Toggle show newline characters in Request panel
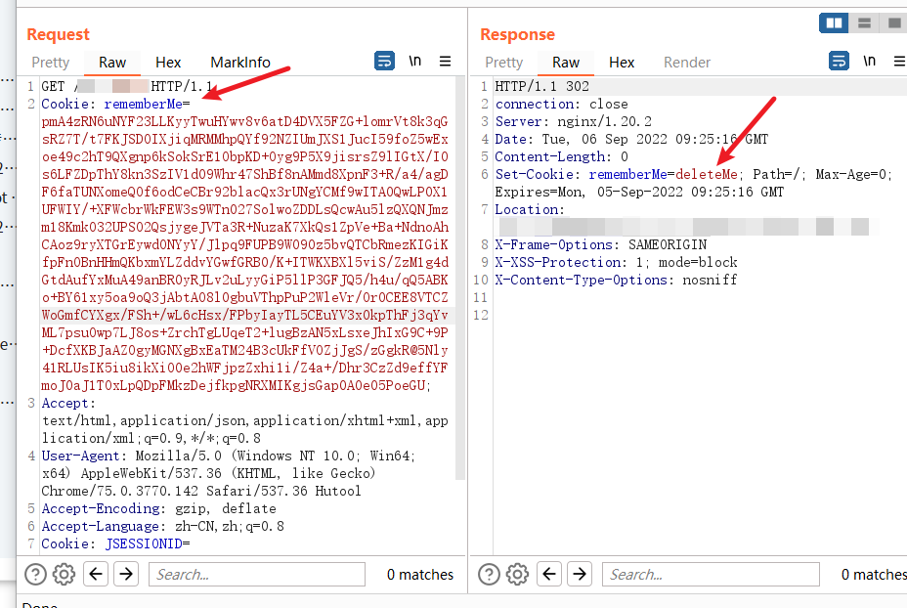This screenshot has height=608, width=907. click(414, 61)
